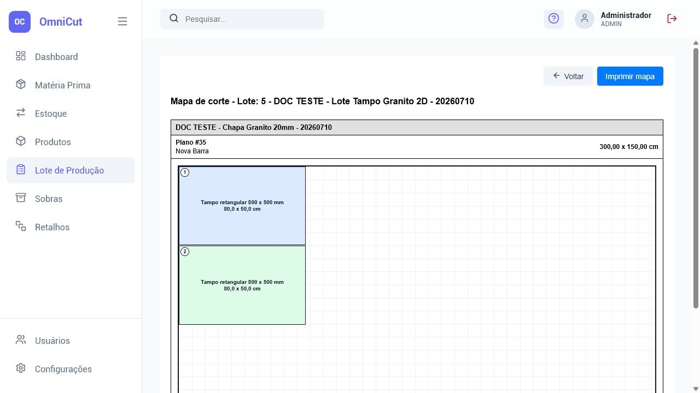The width and height of the screenshot is (700, 393).
Task: Click the Sobras archive icon
Action: point(21,198)
